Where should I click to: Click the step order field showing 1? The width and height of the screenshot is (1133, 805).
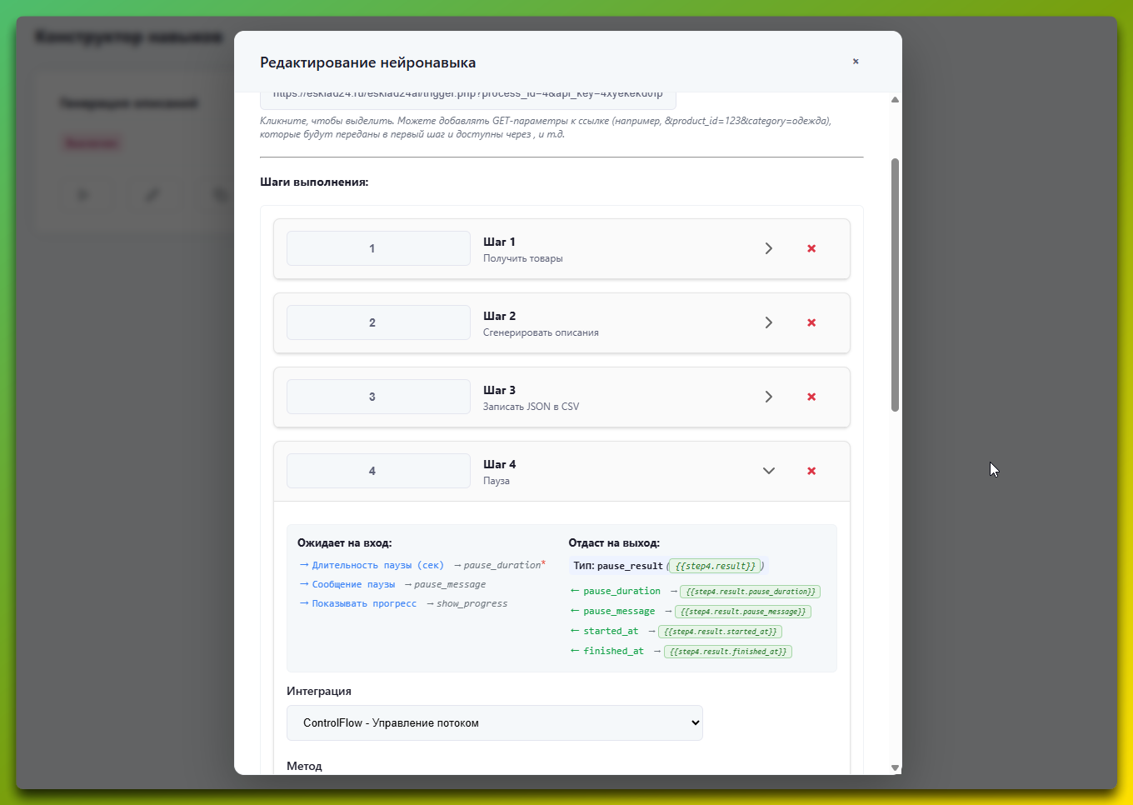[378, 248]
